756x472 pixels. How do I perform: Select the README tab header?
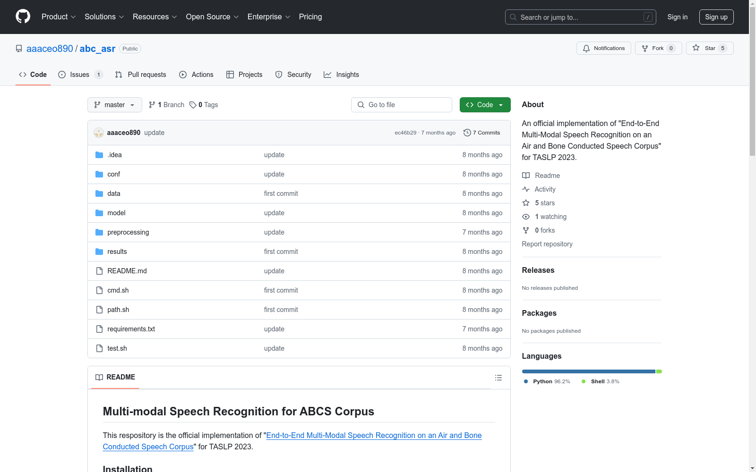pyautogui.click(x=115, y=377)
